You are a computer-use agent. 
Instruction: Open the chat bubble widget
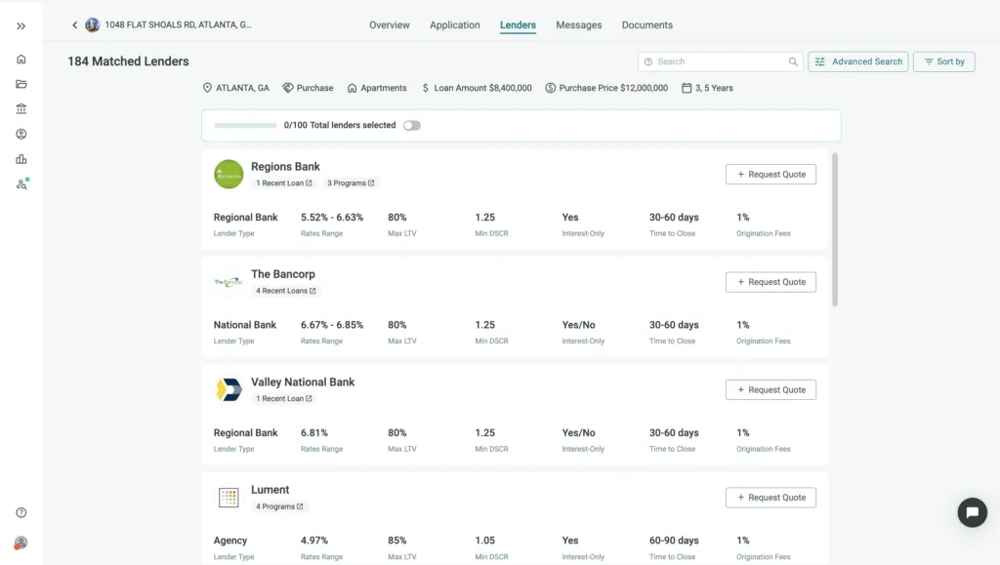click(972, 512)
